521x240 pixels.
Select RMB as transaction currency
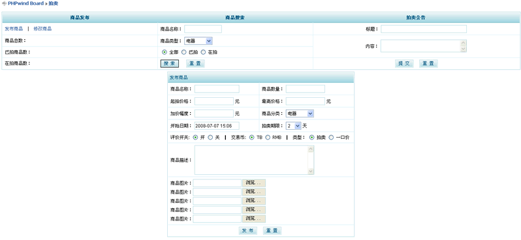[x=268, y=138]
